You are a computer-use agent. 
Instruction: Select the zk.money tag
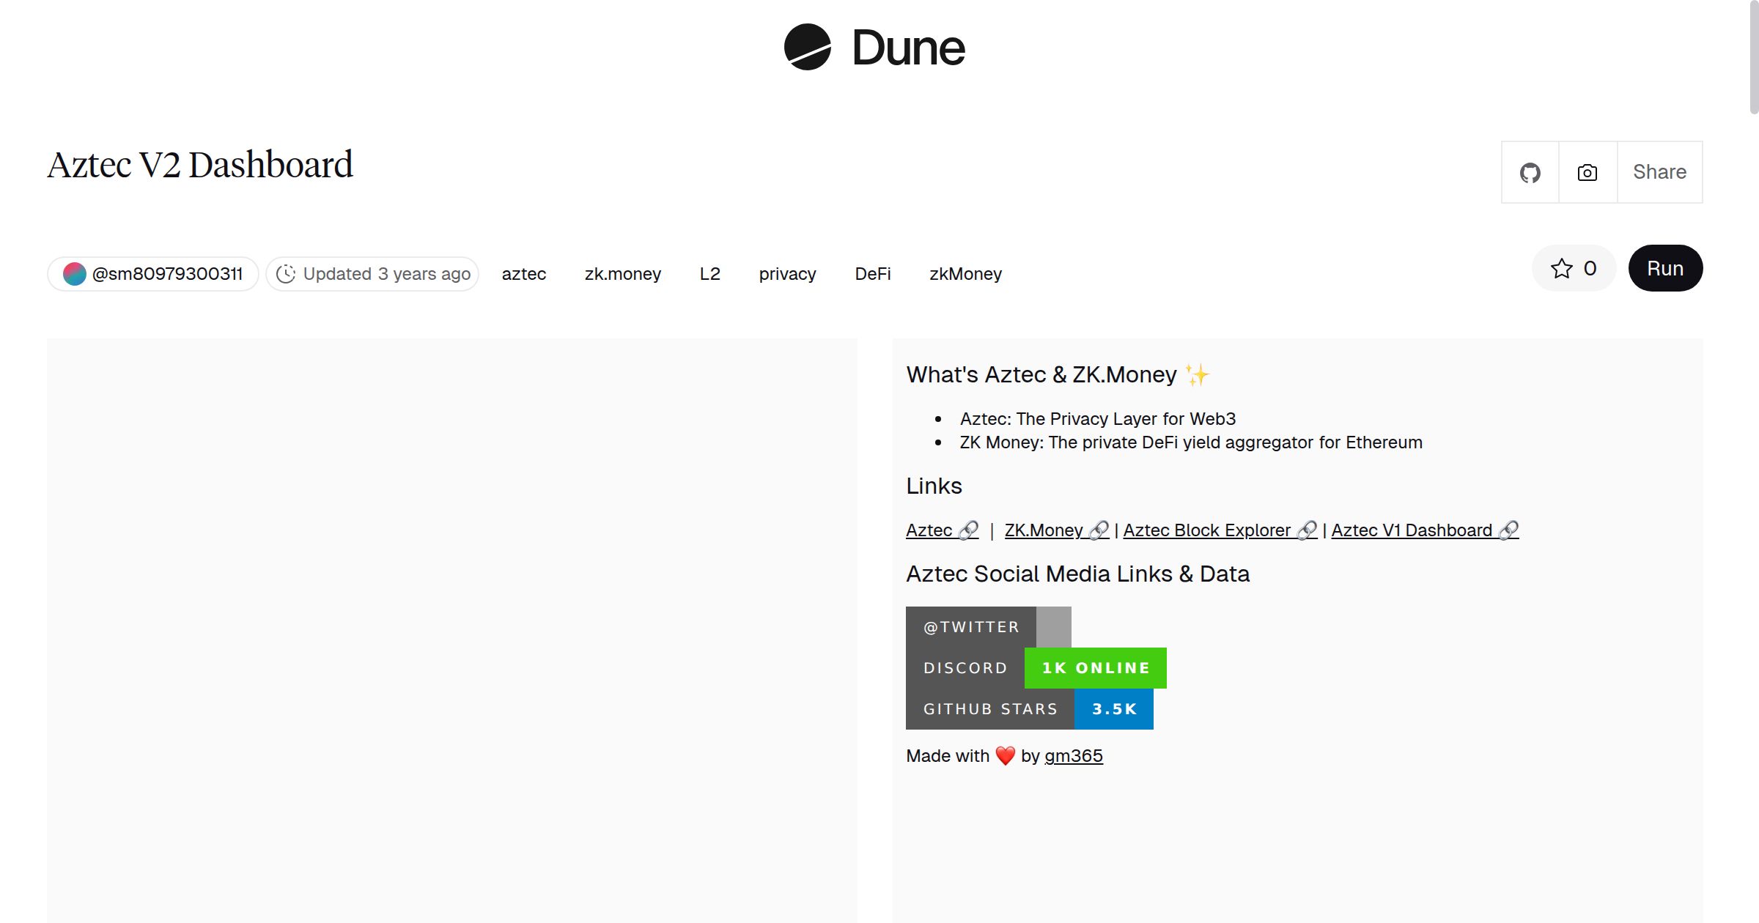[622, 274]
